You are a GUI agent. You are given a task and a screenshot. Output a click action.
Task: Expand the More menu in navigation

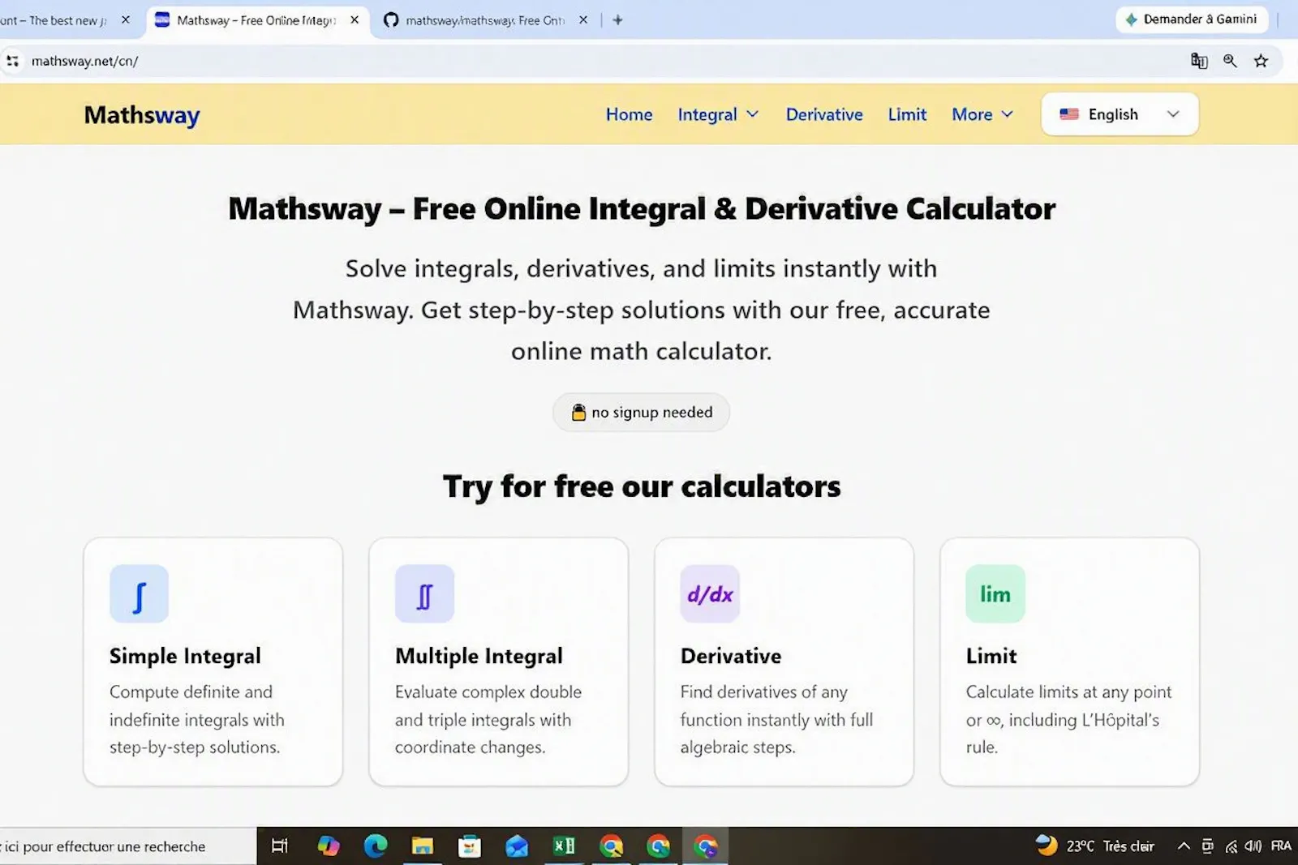click(x=982, y=114)
